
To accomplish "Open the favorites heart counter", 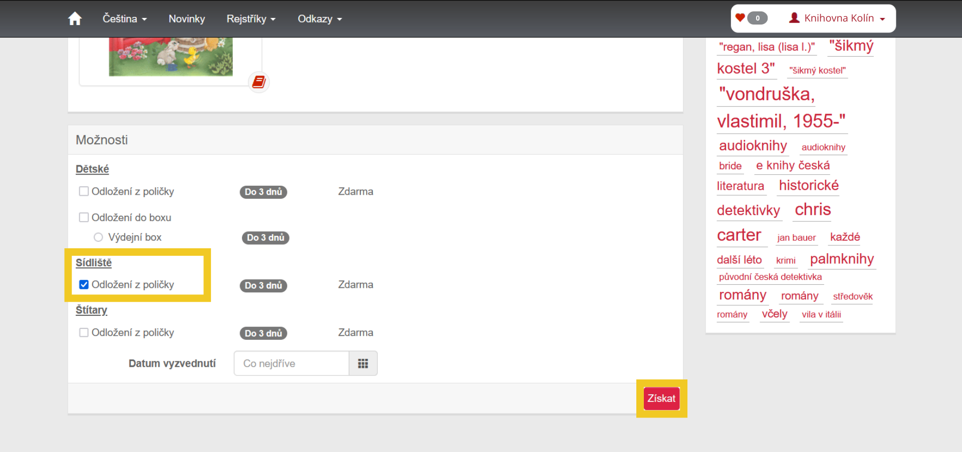I will tap(752, 18).
